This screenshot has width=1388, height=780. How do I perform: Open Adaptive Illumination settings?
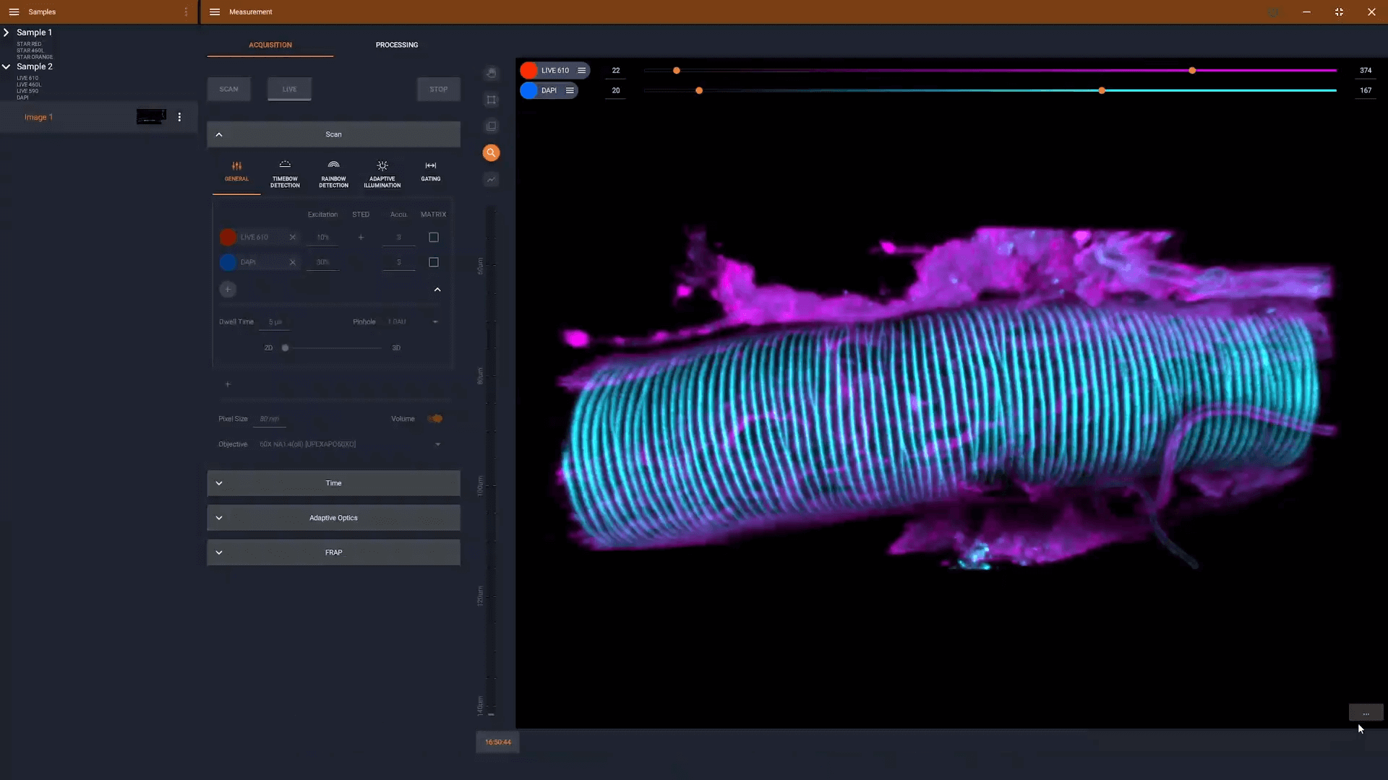[382, 173]
